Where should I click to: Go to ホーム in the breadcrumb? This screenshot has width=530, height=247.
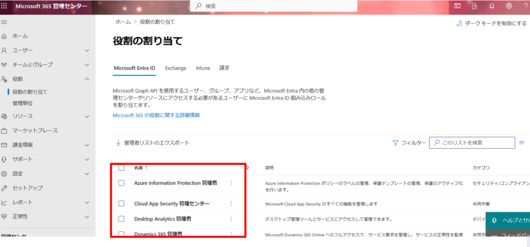click(123, 22)
